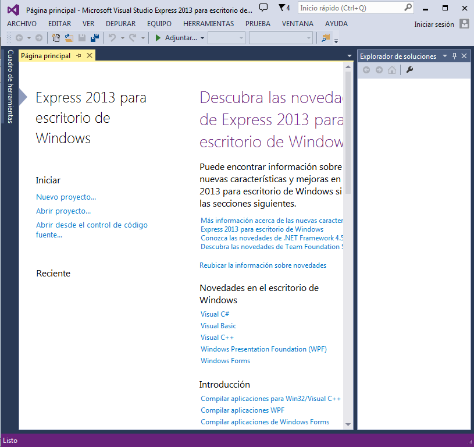The width and height of the screenshot is (474, 447).
Task: Click Back arrow in Explorador de soluciones
Action: tap(366, 70)
